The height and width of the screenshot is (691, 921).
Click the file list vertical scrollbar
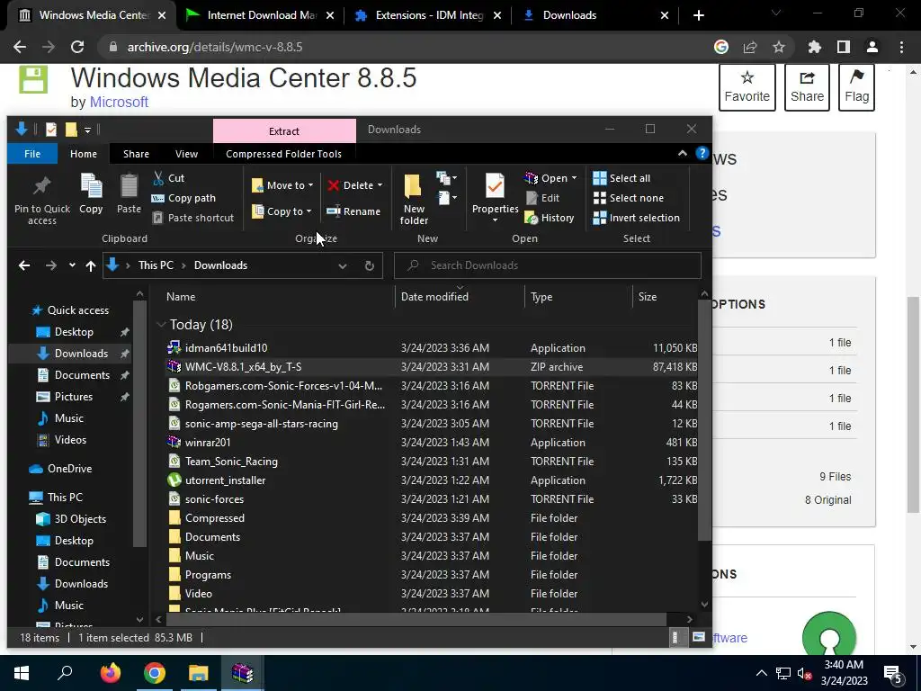[704, 420]
